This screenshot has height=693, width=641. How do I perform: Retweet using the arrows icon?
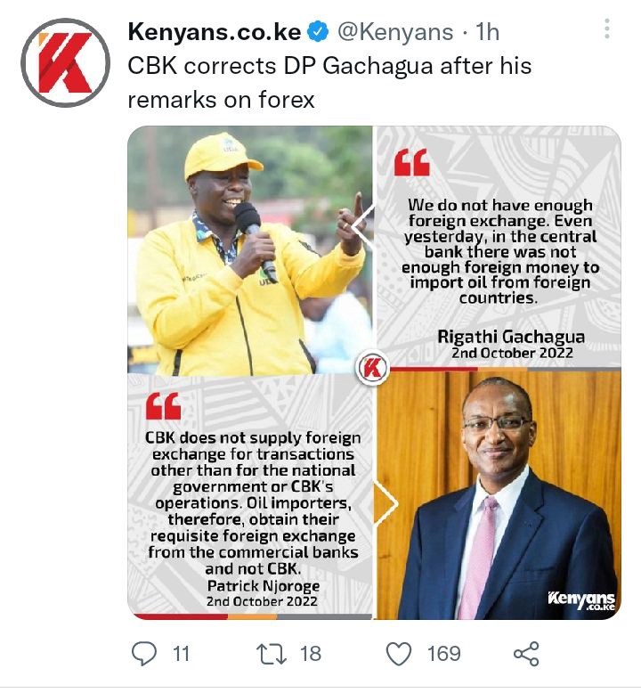272,654
